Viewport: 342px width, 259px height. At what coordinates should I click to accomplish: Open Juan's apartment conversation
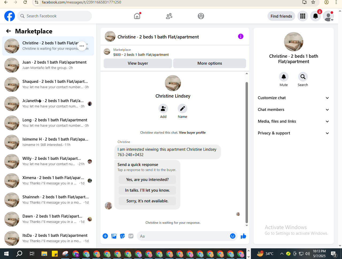click(48, 65)
